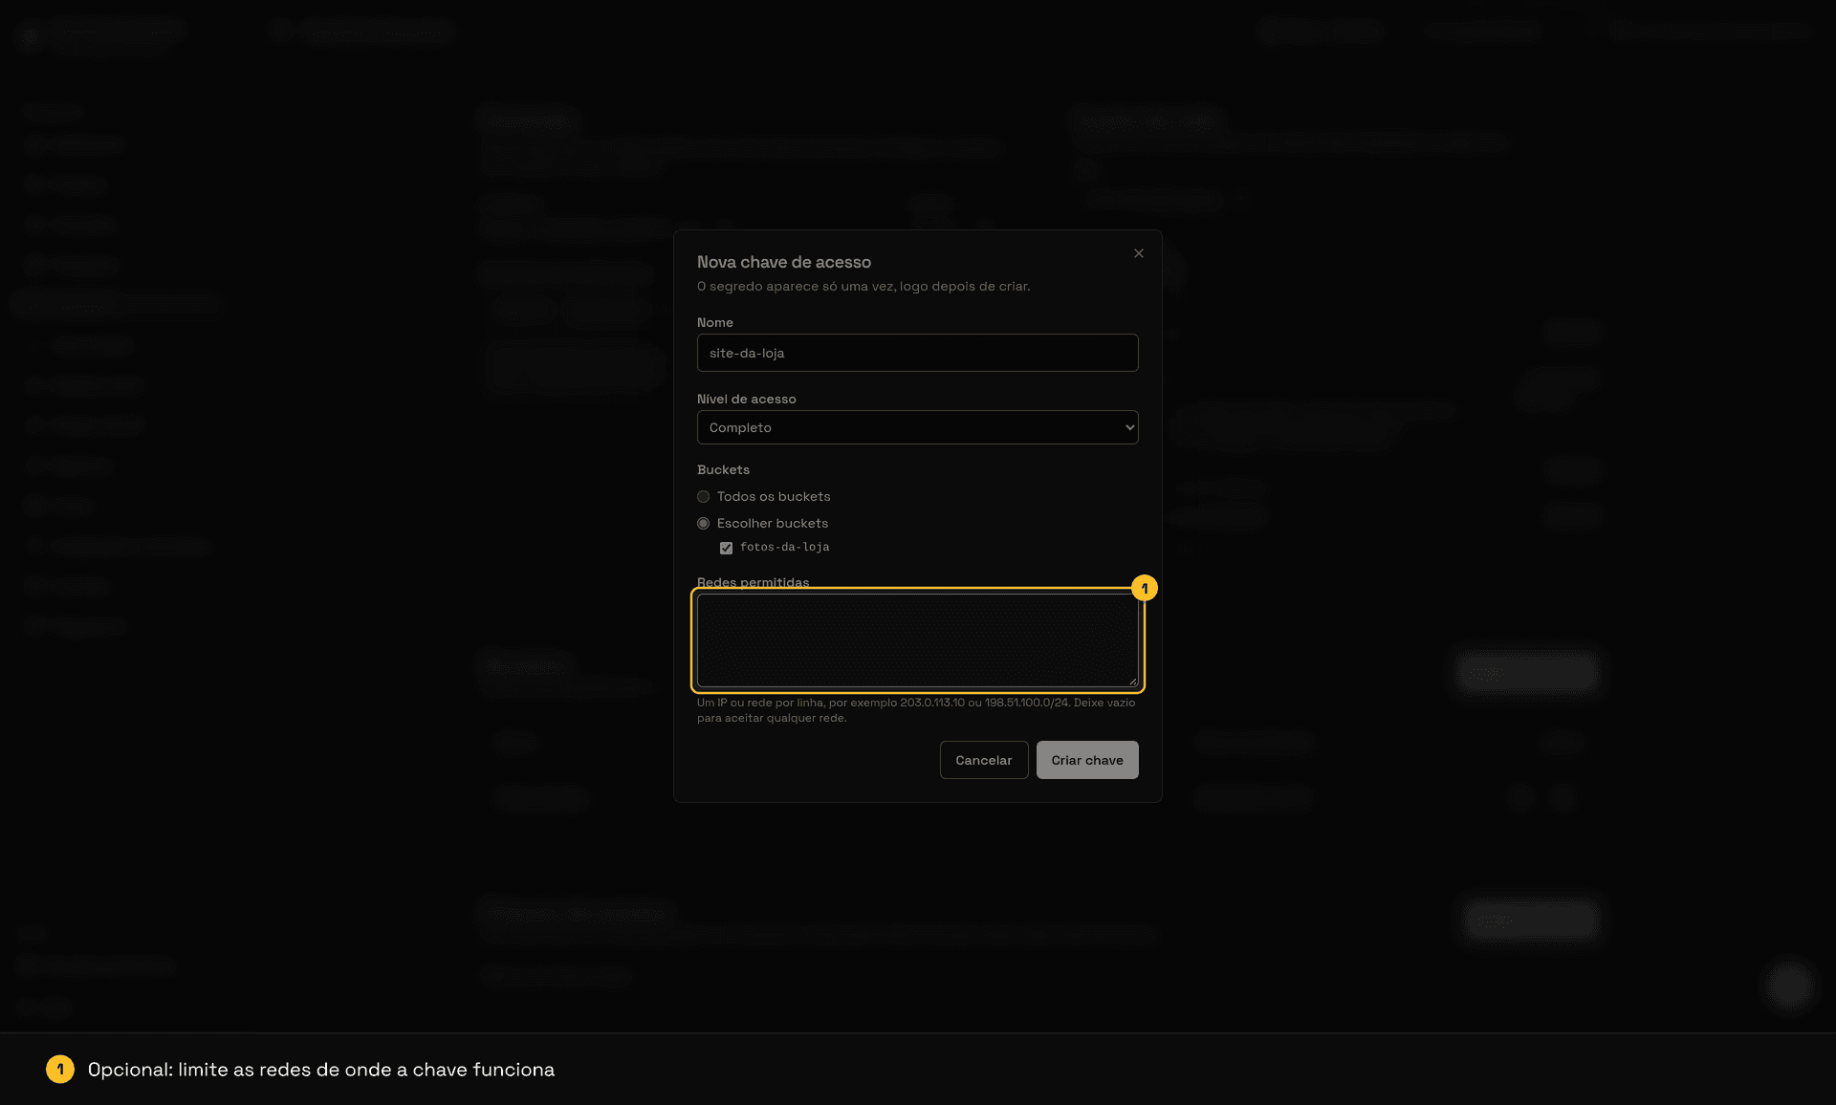This screenshot has width=1836, height=1105.
Task: Close the Nova chave de acesso dialog
Action: [1138, 253]
